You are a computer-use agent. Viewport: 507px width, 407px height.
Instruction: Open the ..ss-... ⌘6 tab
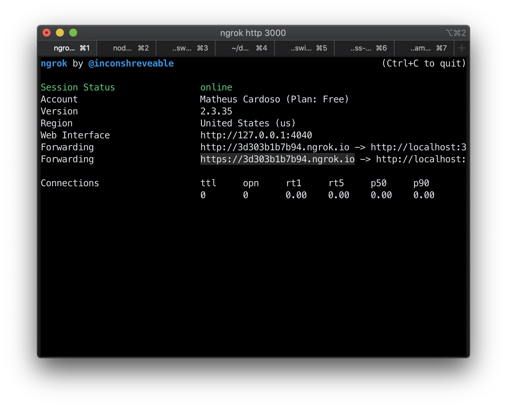365,48
